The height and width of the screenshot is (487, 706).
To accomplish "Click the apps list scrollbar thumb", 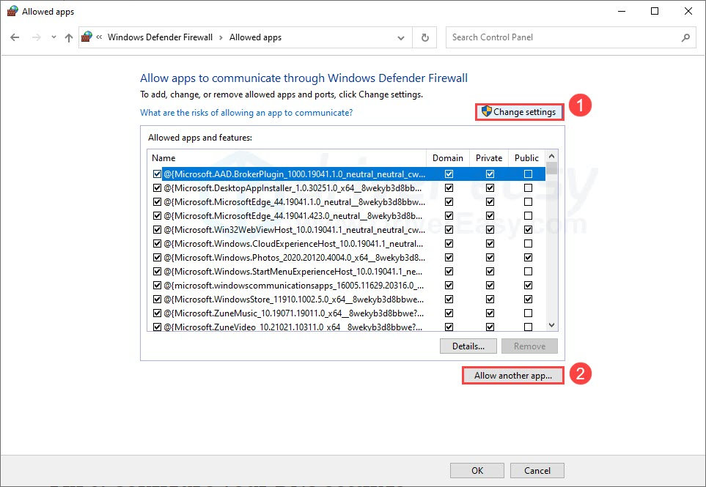I will click(551, 168).
